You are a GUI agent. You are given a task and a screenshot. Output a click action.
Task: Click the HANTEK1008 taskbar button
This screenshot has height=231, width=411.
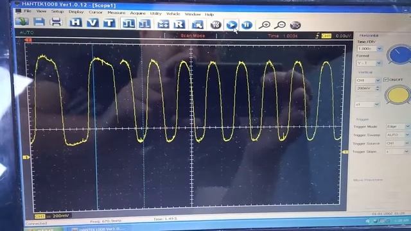(96, 229)
